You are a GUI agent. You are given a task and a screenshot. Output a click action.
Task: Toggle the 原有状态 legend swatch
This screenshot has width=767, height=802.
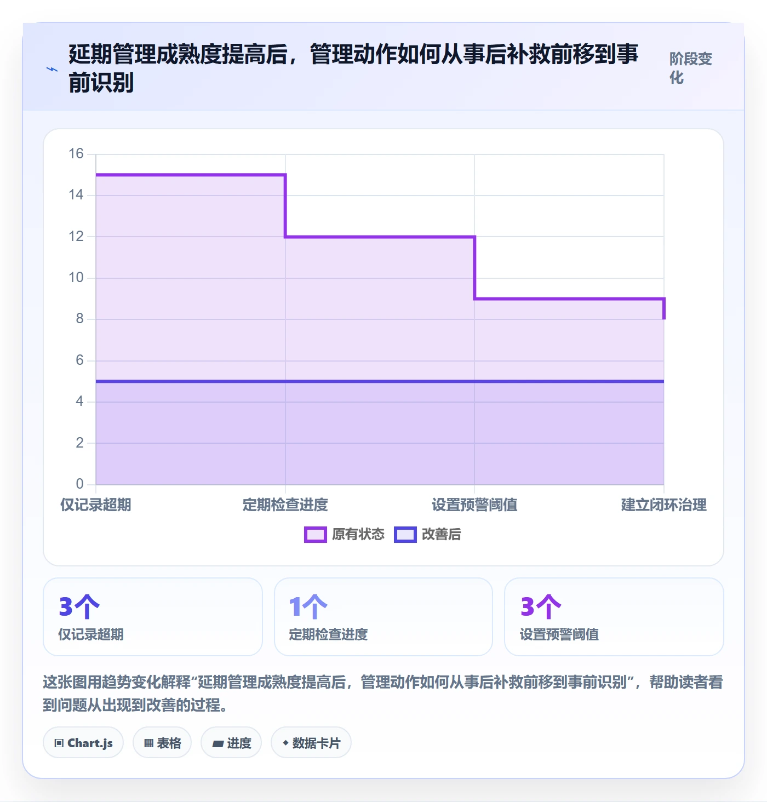(316, 535)
